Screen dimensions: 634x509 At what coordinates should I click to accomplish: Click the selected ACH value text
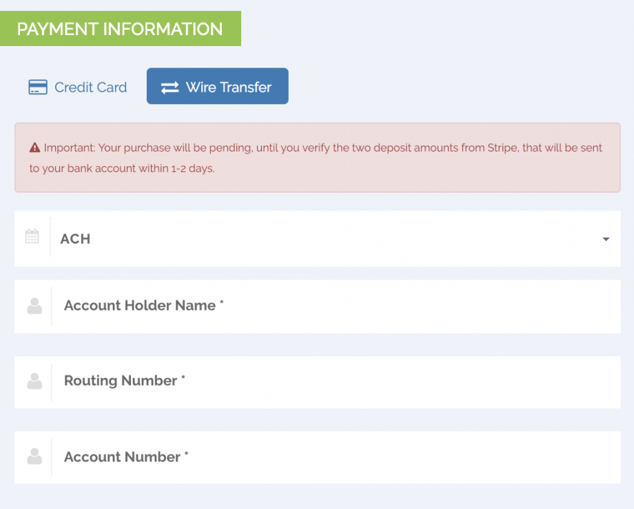click(75, 239)
